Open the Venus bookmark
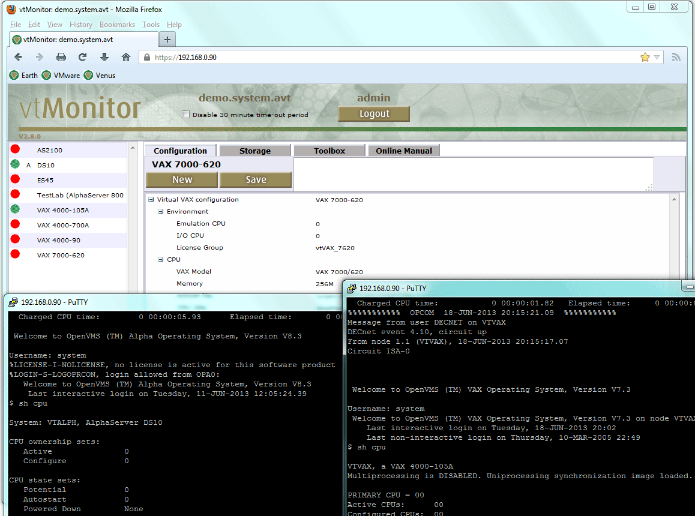Image resolution: width=695 pixels, height=516 pixels. pos(100,76)
